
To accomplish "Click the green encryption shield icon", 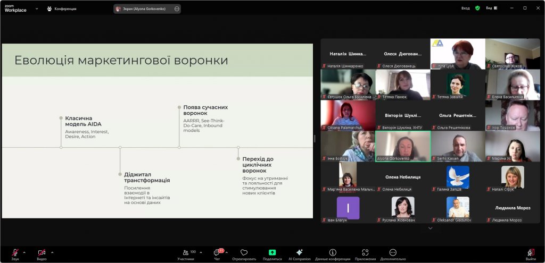I will (x=477, y=8).
